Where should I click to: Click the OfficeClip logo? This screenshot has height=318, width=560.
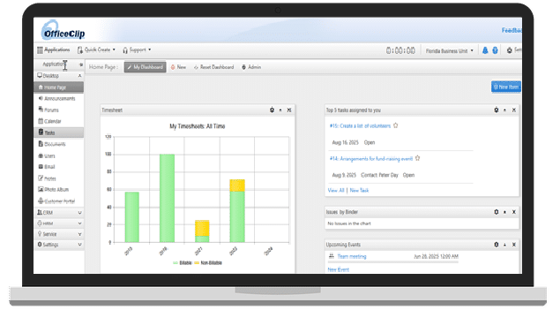coord(63,30)
